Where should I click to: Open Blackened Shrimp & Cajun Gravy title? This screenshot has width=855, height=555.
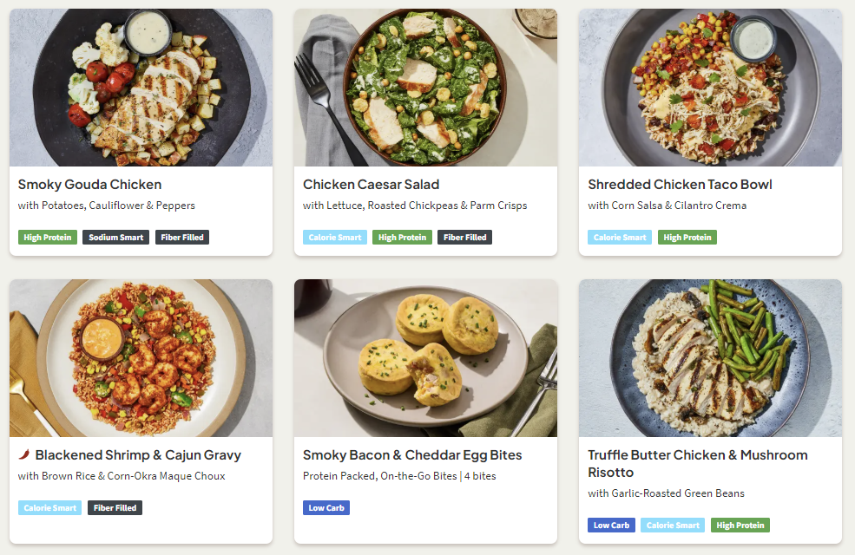pos(138,454)
